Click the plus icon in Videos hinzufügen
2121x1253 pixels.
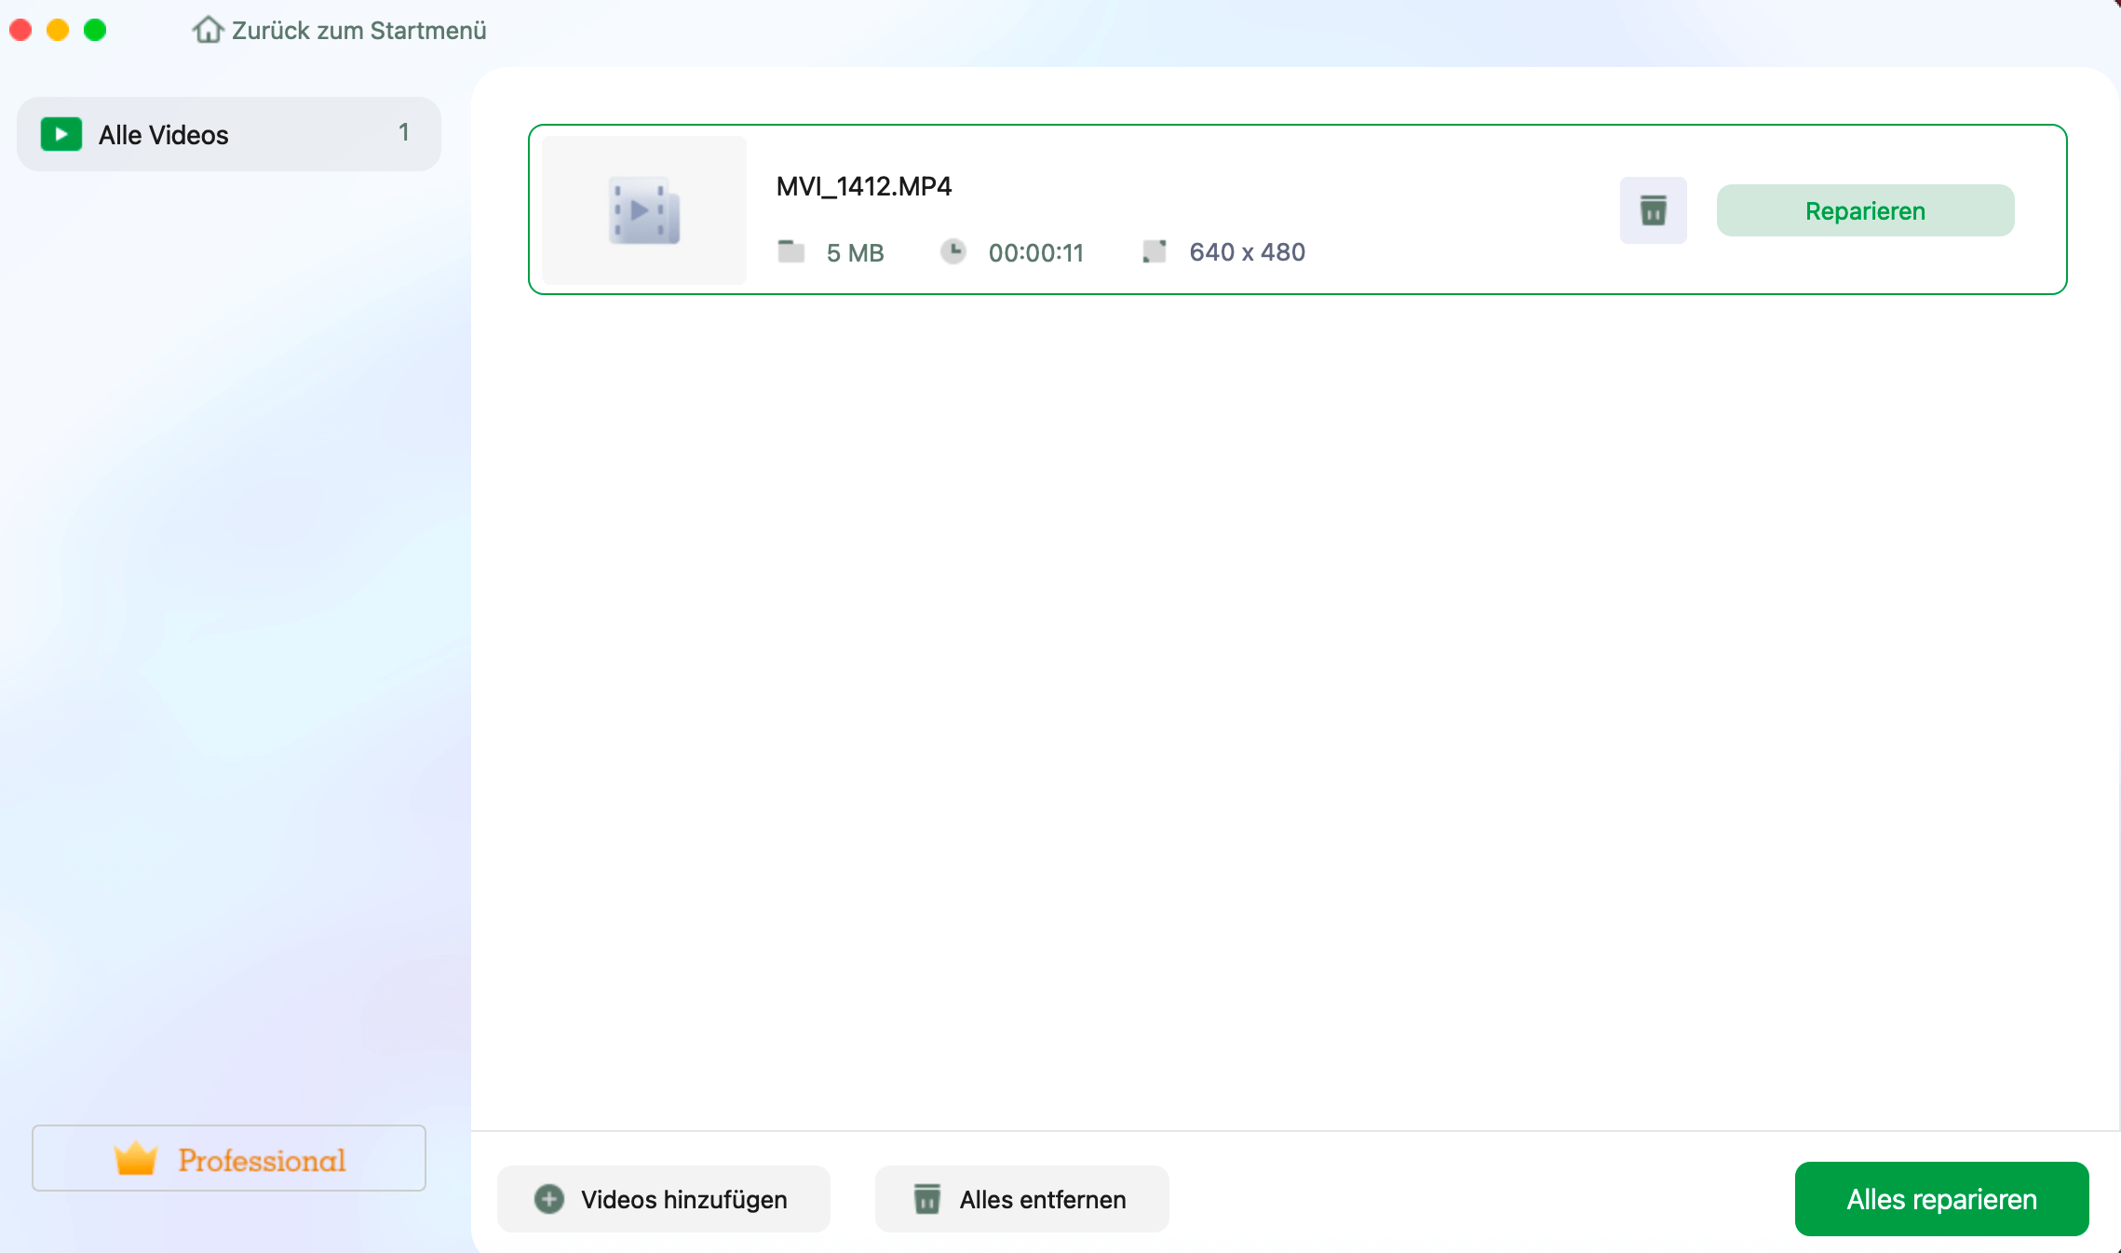pos(549,1199)
